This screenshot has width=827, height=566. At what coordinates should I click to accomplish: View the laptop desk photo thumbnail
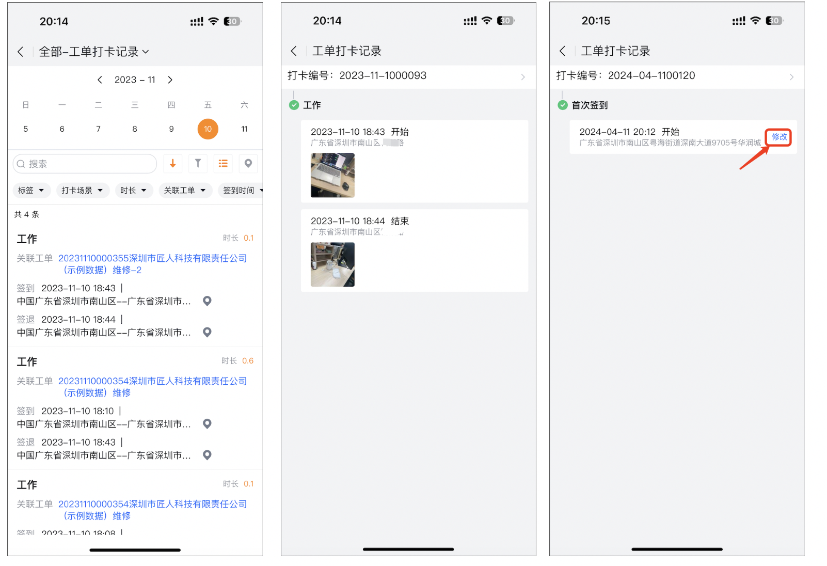(332, 175)
